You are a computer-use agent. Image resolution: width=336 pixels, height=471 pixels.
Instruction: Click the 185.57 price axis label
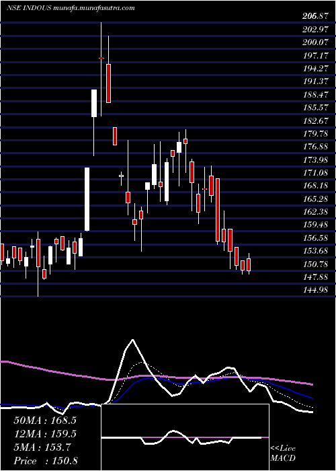pyautogui.click(x=315, y=108)
